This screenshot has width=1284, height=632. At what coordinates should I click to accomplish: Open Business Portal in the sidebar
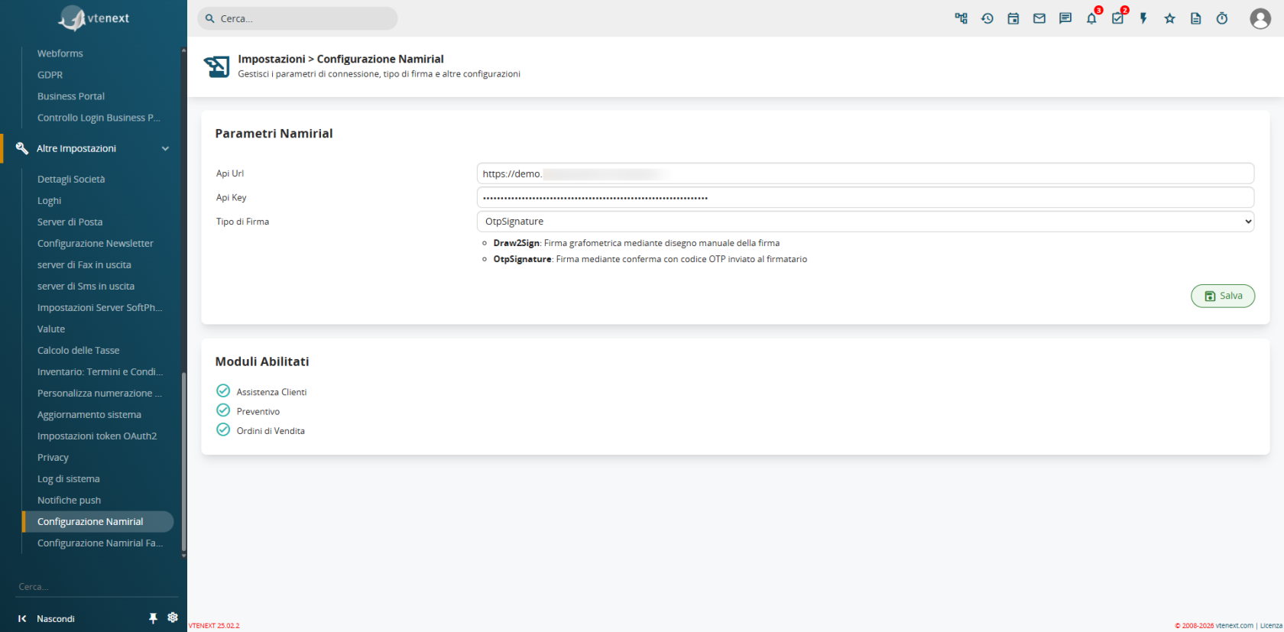point(71,96)
